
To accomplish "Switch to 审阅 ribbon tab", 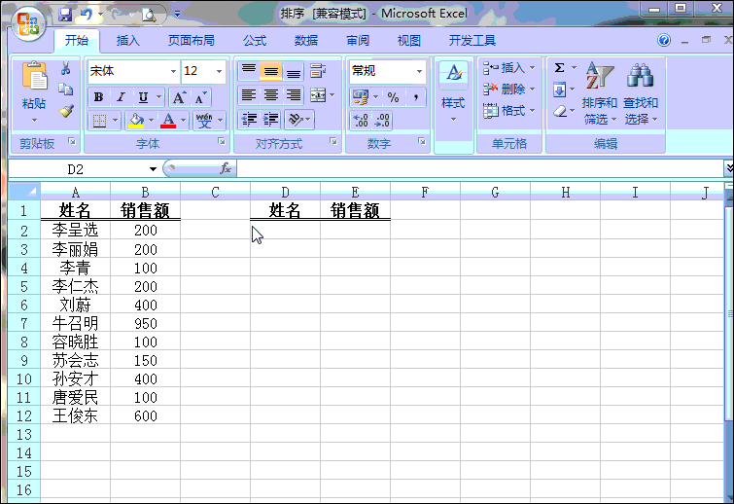I will tap(358, 41).
